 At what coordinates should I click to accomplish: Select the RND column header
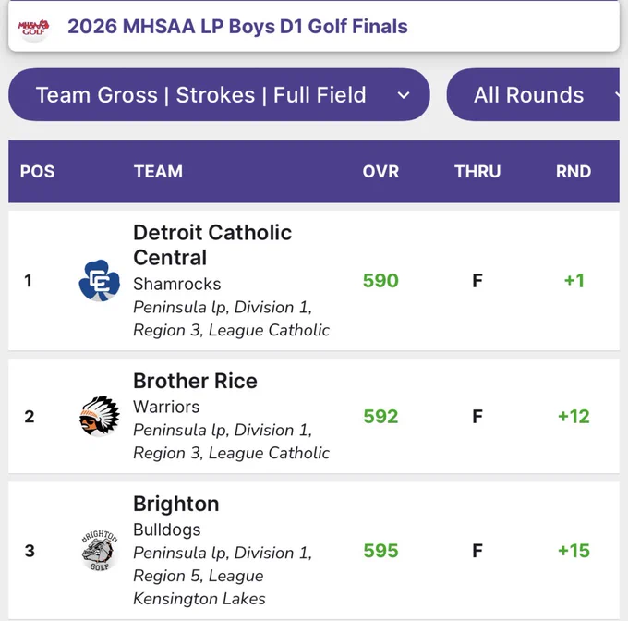(574, 172)
